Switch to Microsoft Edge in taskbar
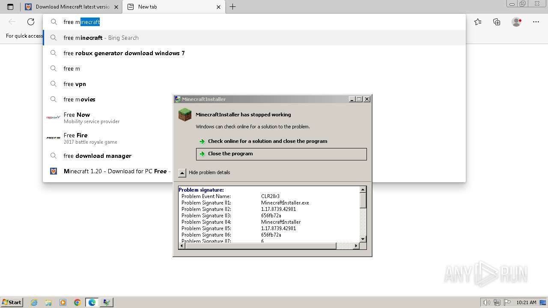 pos(92,302)
